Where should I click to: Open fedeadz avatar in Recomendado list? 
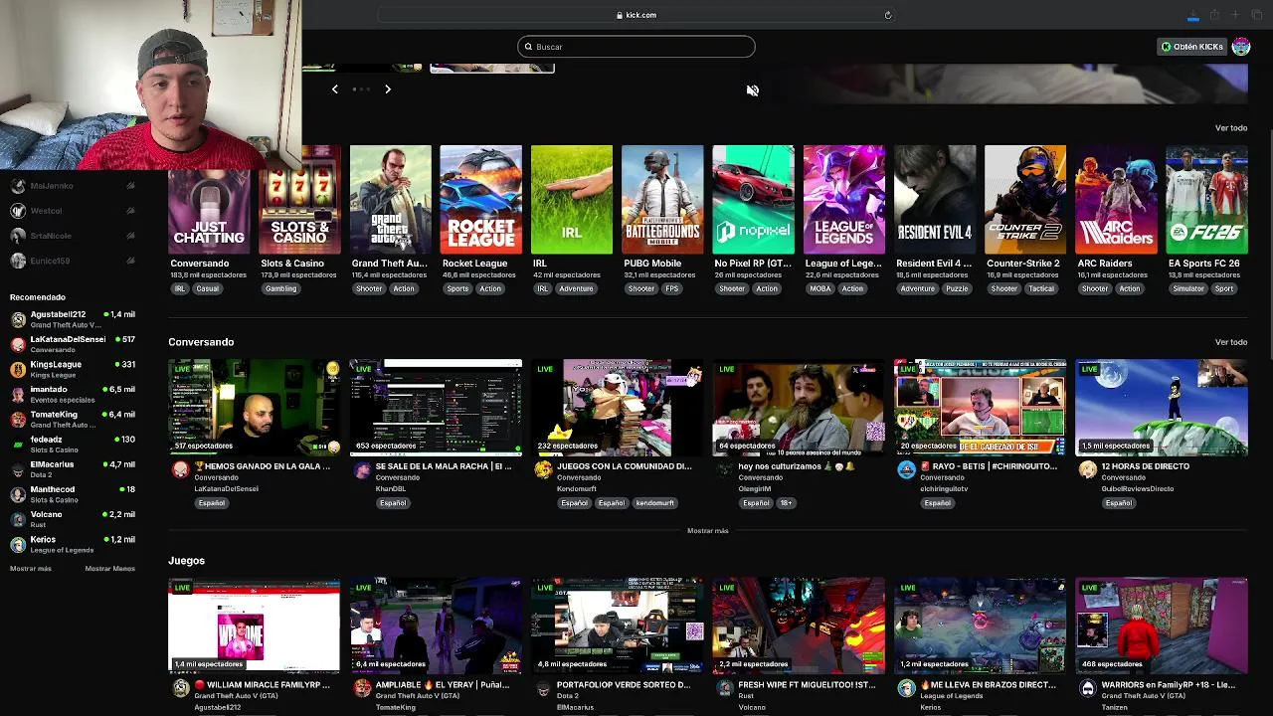(18, 445)
